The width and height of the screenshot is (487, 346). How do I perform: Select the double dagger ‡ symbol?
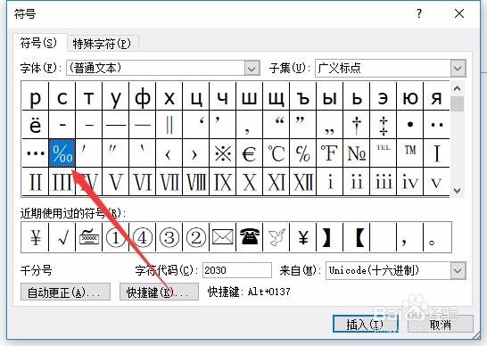[x=383, y=125]
